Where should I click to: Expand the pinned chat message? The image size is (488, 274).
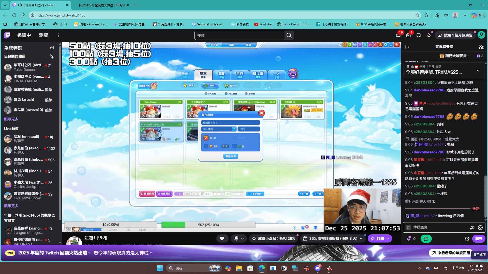click(x=478, y=71)
